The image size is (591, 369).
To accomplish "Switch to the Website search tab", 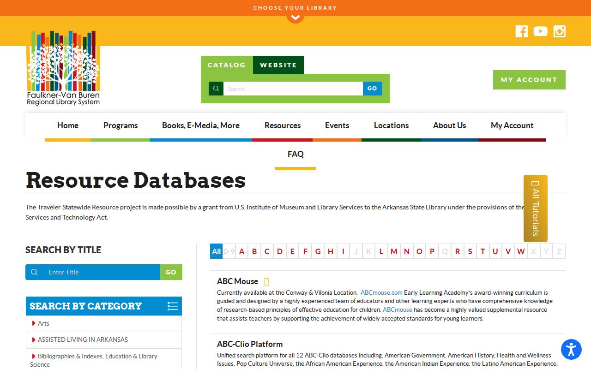I will pyautogui.click(x=278, y=65).
